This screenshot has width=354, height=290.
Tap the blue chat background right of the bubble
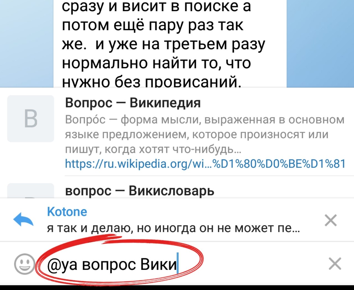[x=320, y=43]
